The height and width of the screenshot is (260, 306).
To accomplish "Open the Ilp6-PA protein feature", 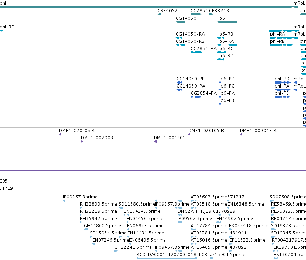I will [x=220, y=97].
